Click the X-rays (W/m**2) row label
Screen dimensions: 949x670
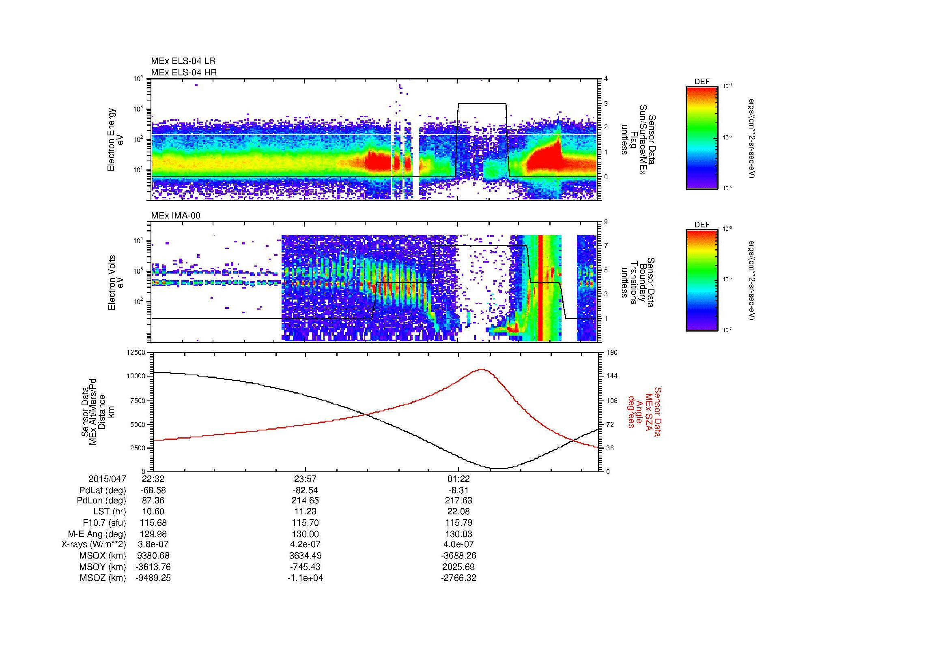[x=93, y=544]
